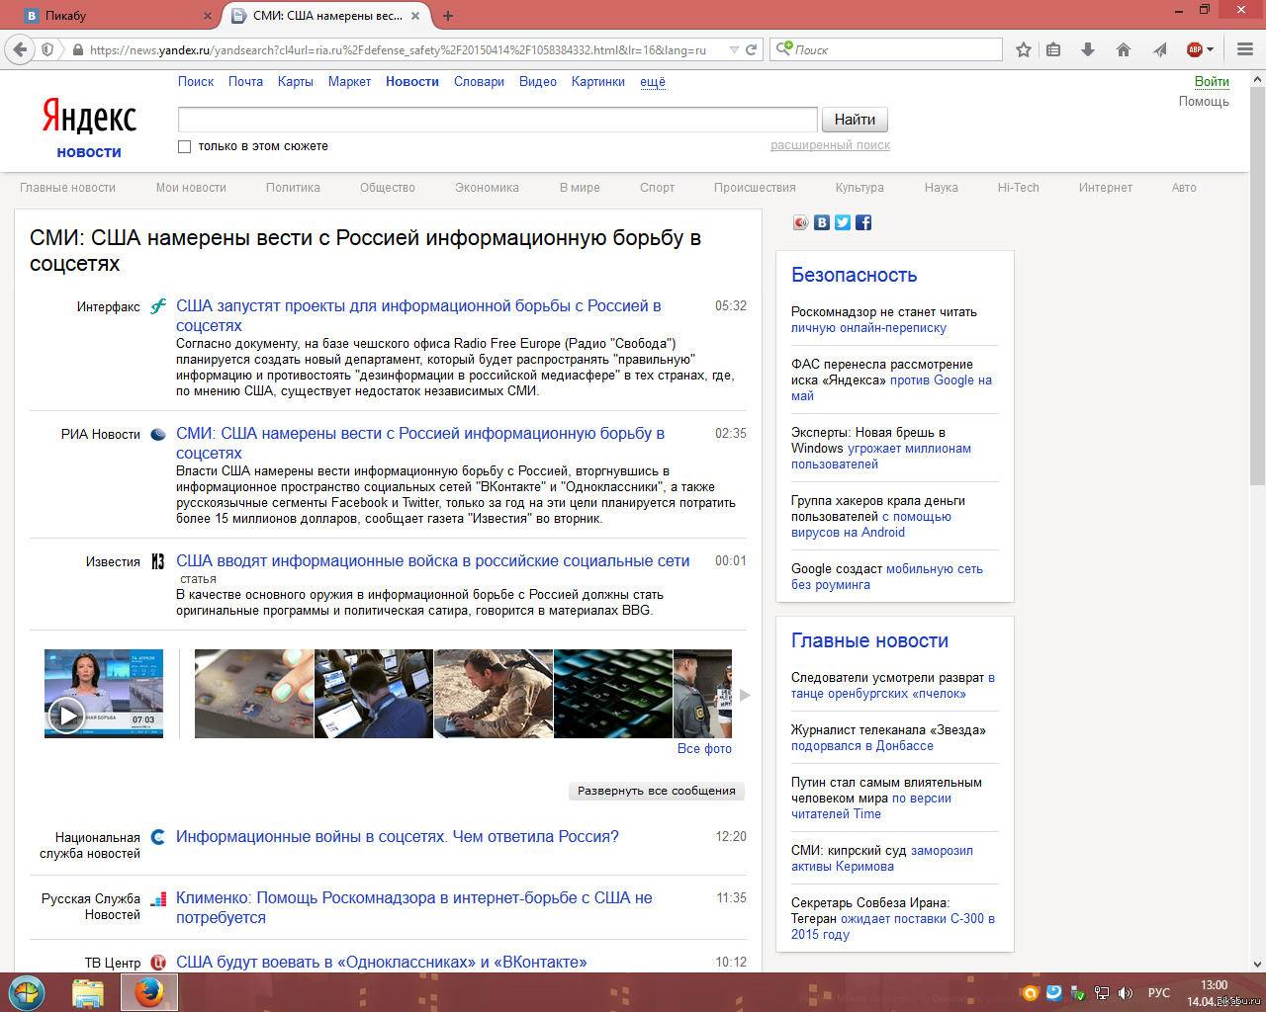Check 'только в этом сюжете' box
This screenshot has height=1012, width=1266.
184,146
